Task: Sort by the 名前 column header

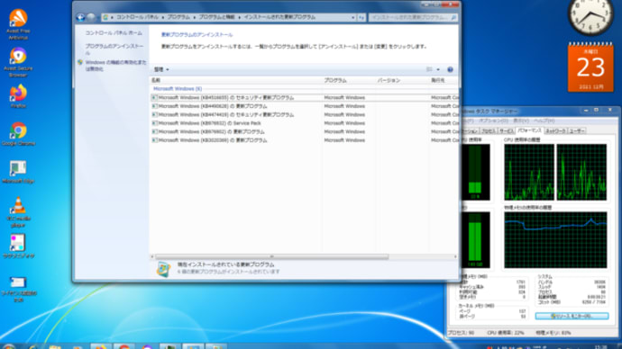Action: pos(236,80)
